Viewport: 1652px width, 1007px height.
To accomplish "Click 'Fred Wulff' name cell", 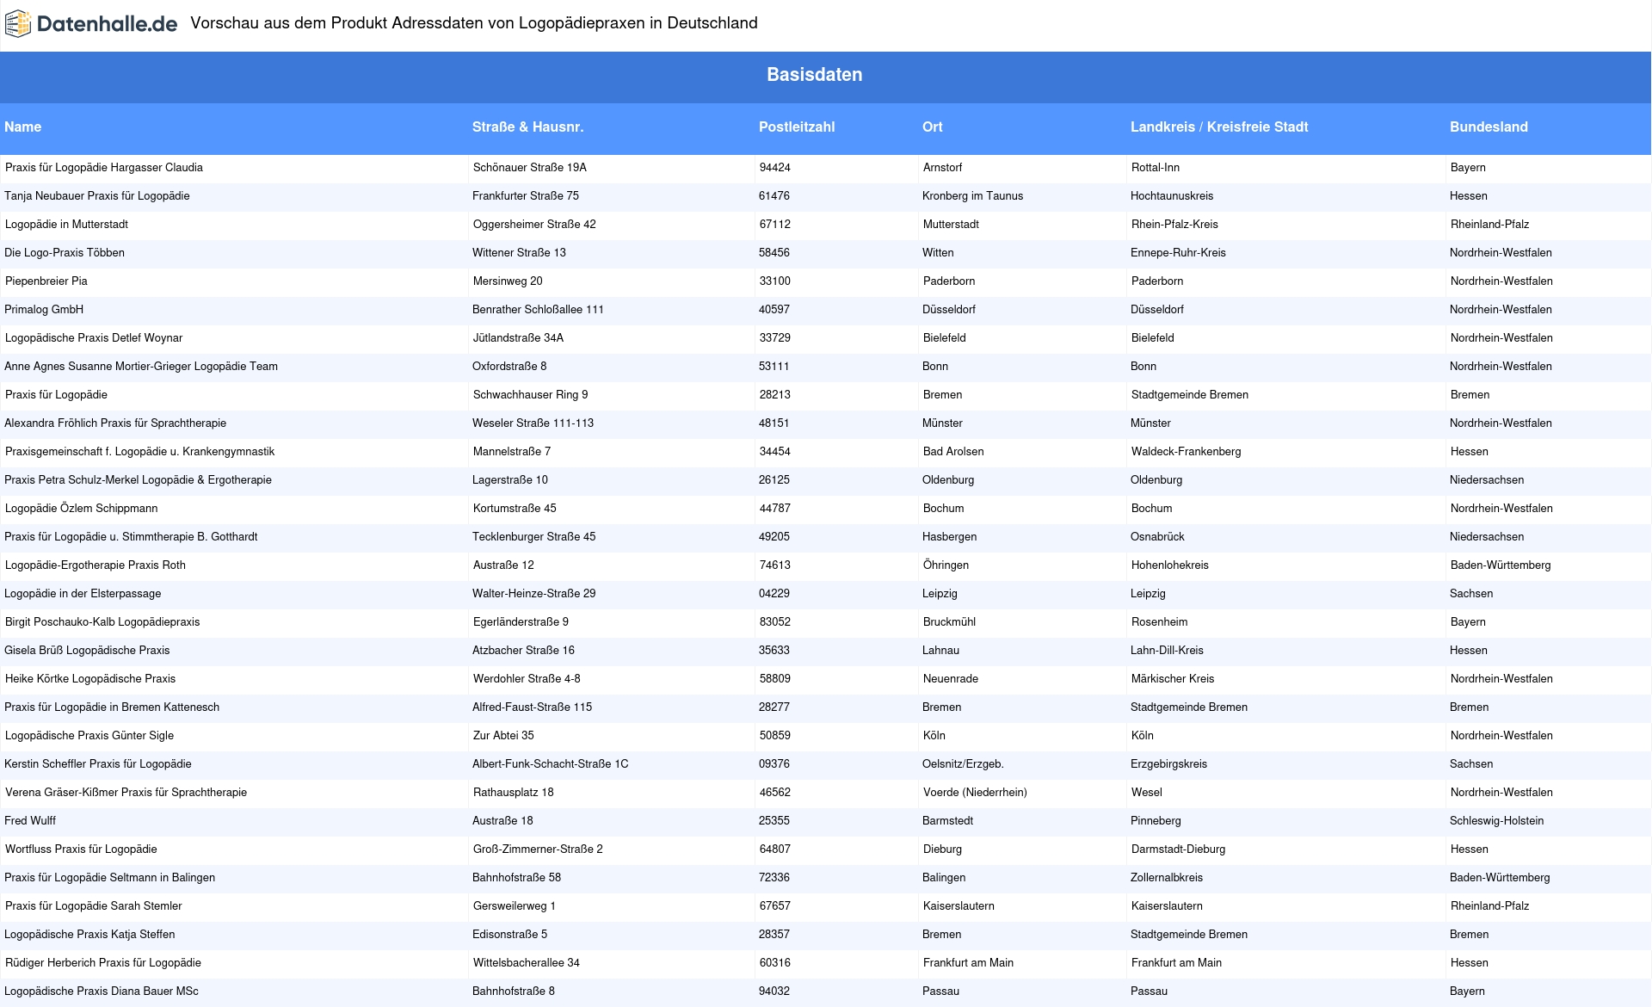I will (30, 820).
